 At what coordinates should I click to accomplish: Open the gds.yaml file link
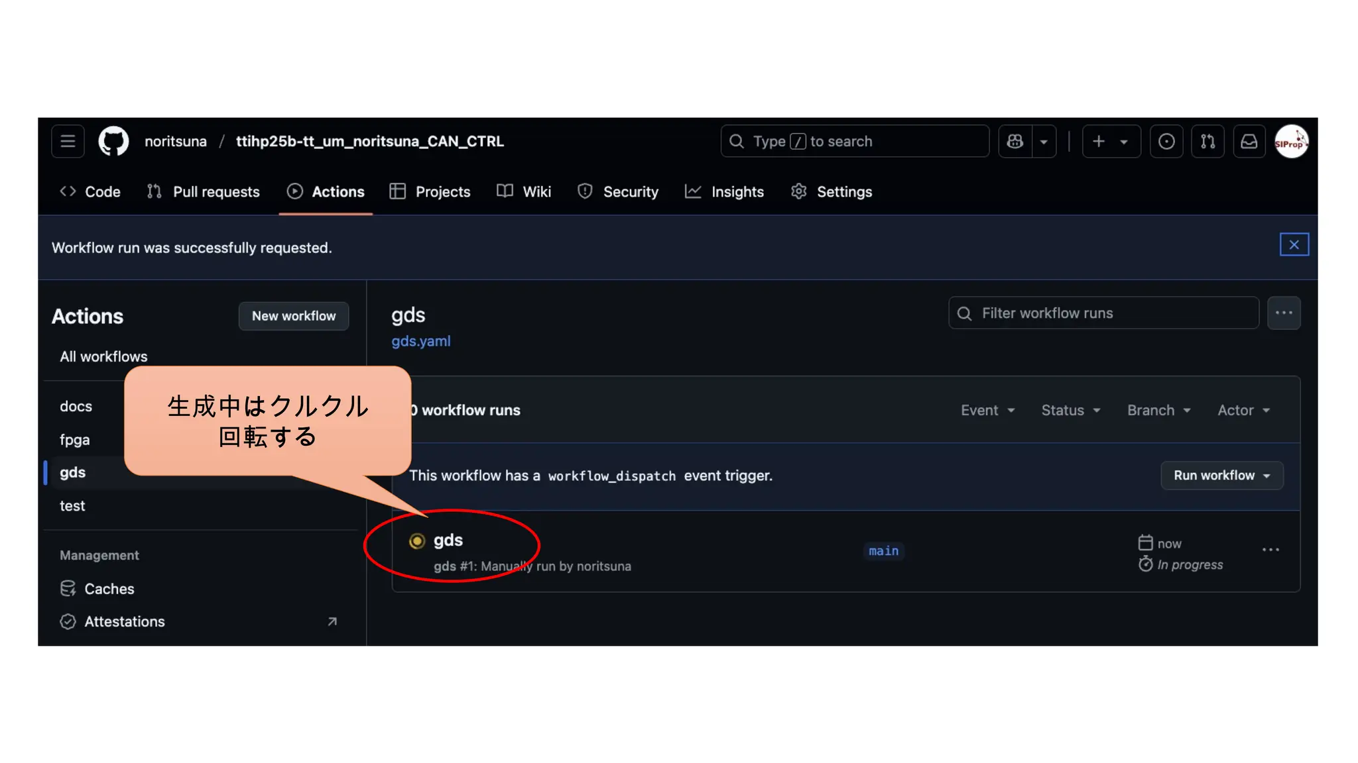420,341
